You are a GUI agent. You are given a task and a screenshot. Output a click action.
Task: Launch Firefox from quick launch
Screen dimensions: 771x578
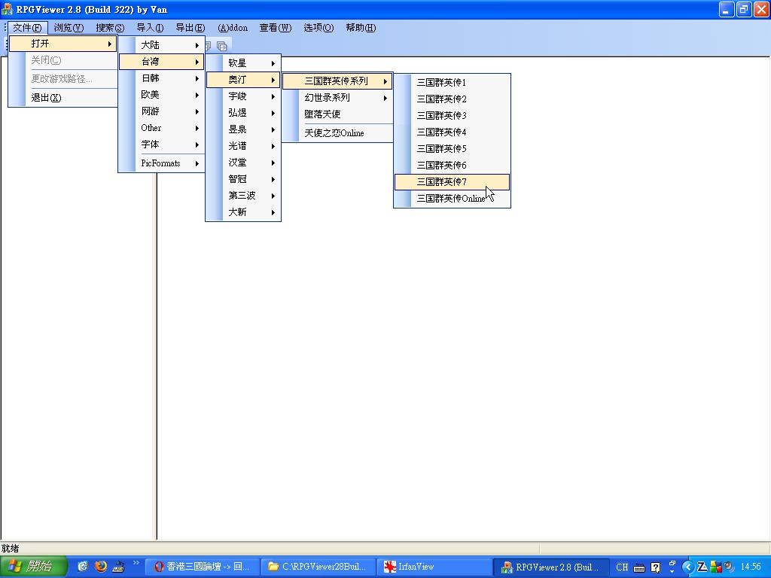(x=101, y=566)
